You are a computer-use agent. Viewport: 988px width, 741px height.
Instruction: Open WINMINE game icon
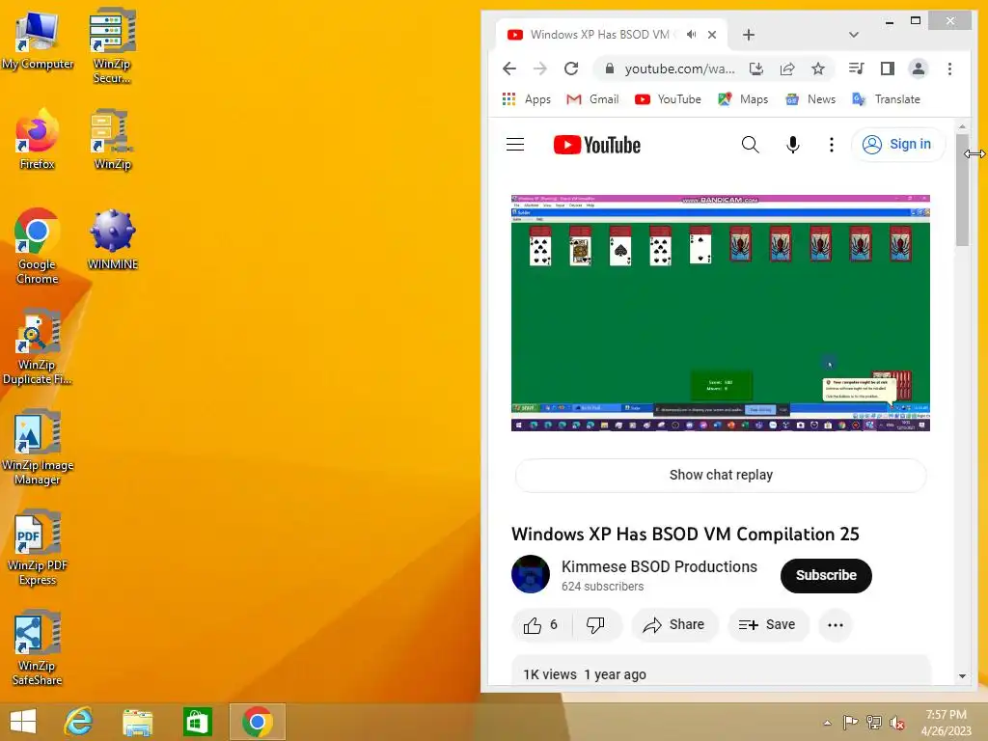tap(112, 239)
